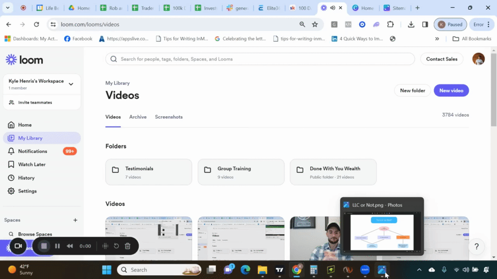Click the help question mark button
The image size is (497, 279).
click(x=477, y=247)
